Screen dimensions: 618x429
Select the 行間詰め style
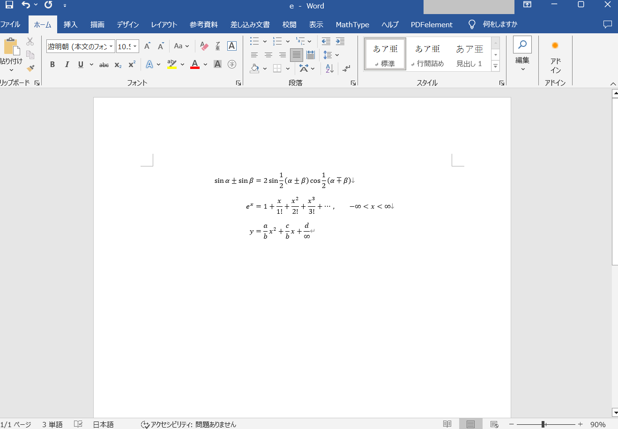coord(427,54)
